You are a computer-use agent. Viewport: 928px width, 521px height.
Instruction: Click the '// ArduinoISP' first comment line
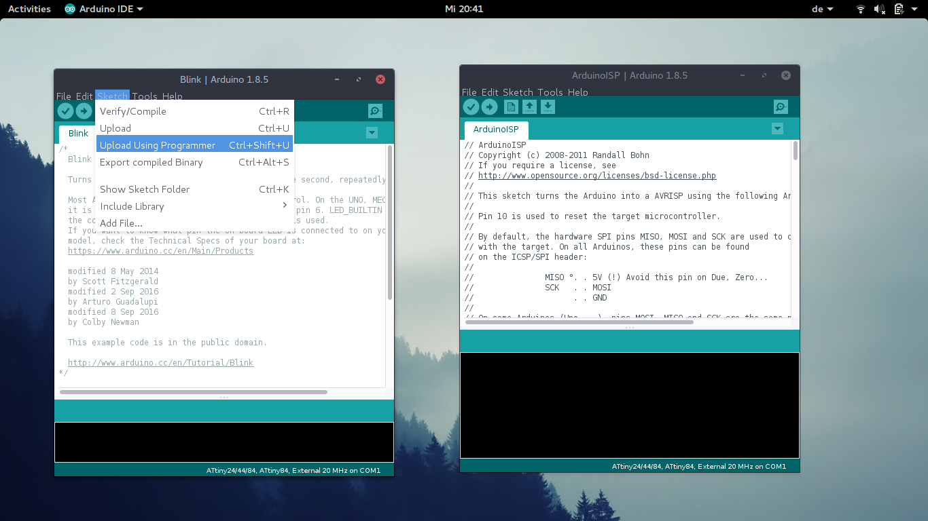[x=495, y=145]
